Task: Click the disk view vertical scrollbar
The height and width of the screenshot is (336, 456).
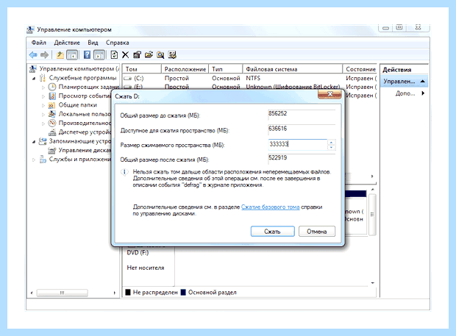Action: pyautogui.click(x=373, y=215)
